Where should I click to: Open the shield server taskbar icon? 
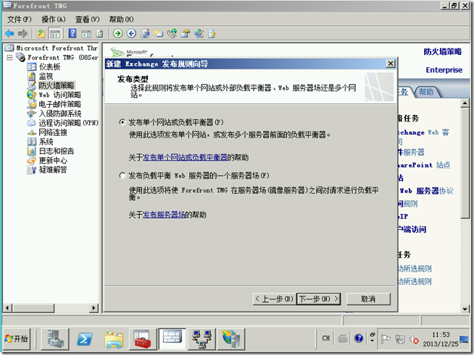tap(231, 338)
